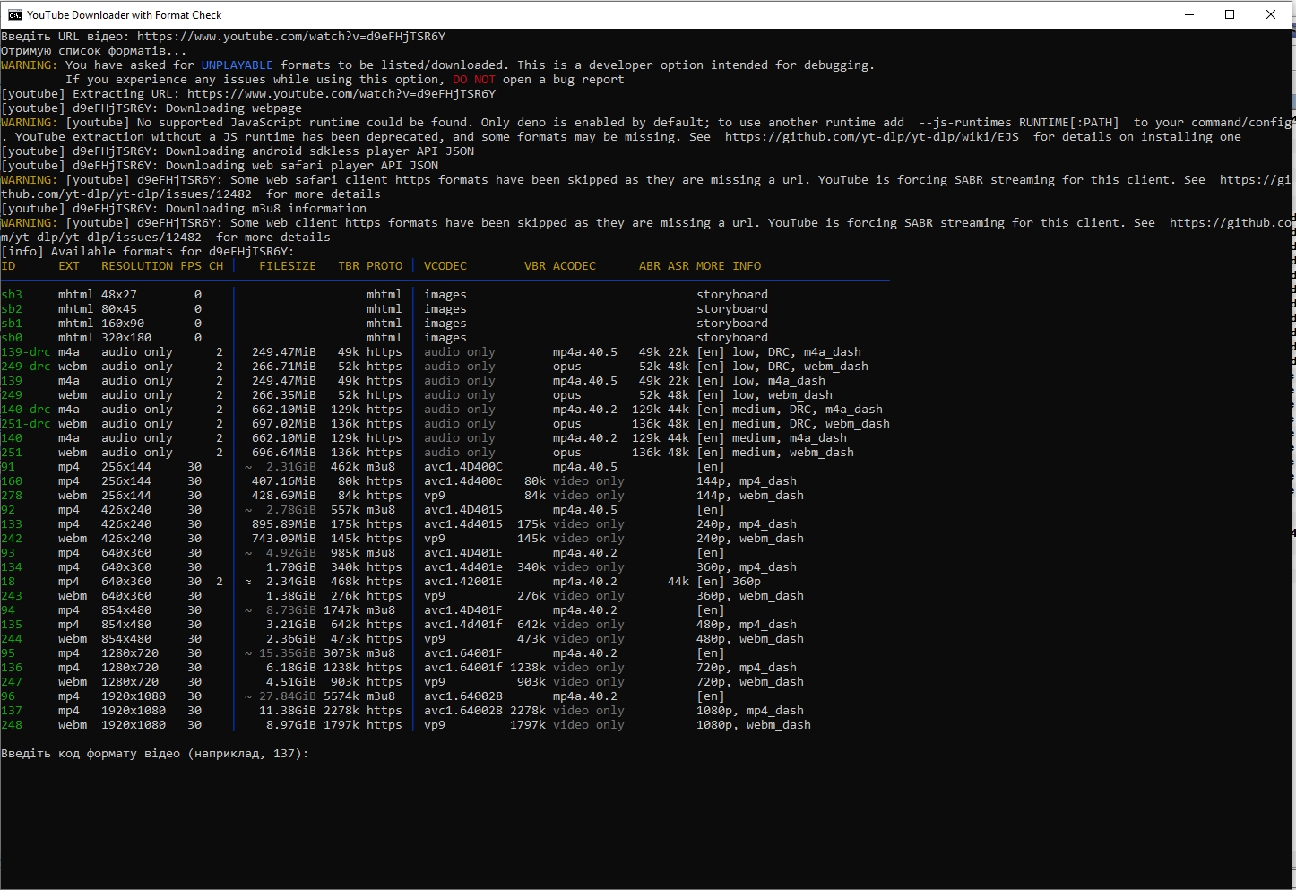Viewport: 1296px width, 890px height.
Task: Click format ID 249-drc
Action: coord(26,367)
